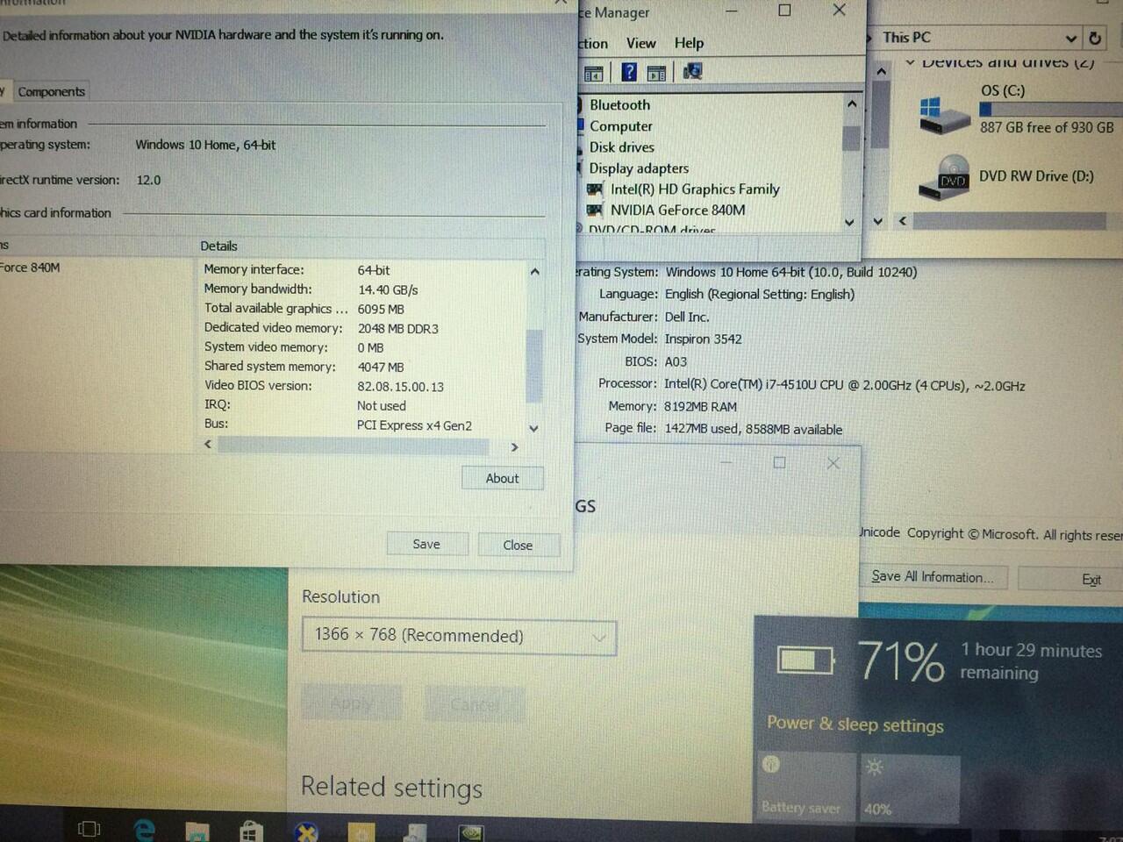This screenshot has width=1123, height=842.
Task: Click the Device Manager action pane toolbar icon
Action: click(656, 73)
